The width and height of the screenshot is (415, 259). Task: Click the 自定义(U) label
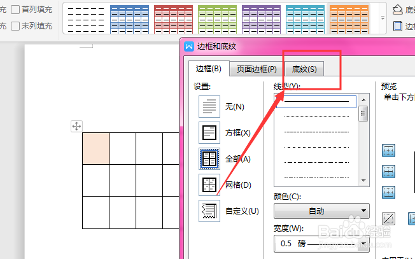click(242, 211)
